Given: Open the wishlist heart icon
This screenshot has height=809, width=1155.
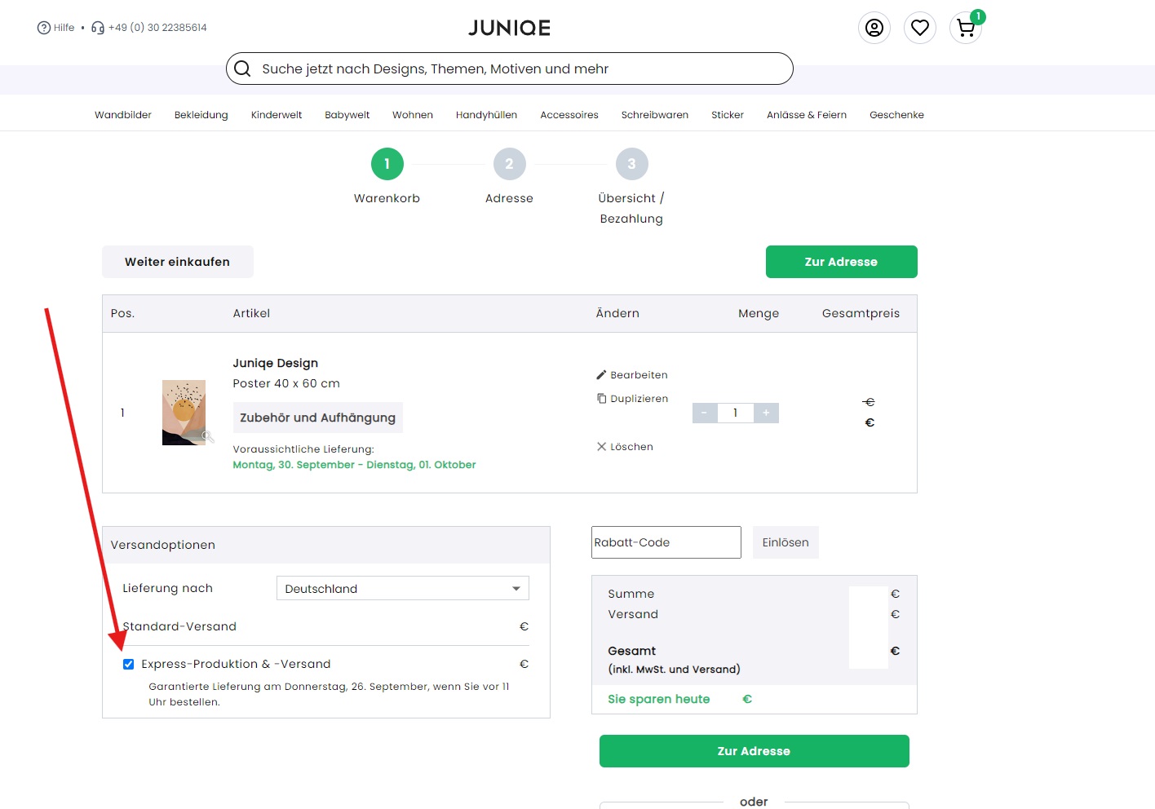Looking at the screenshot, I should [x=920, y=28].
